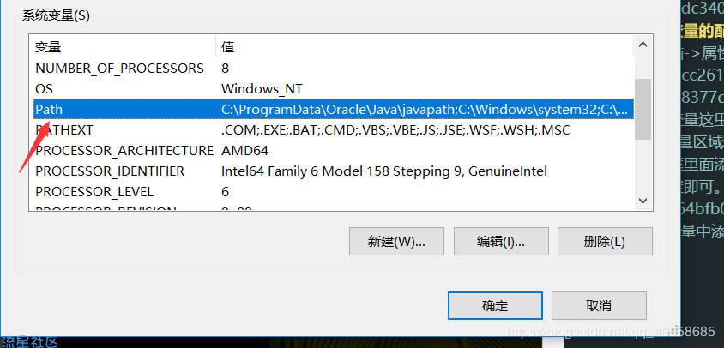Screen dimensions: 724x348
Task: Click the scrollbar thumb of system variables list
Action: pos(643,109)
